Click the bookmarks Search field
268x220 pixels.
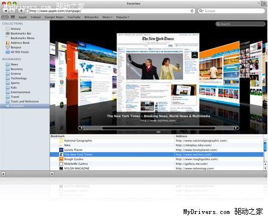(240, 24)
